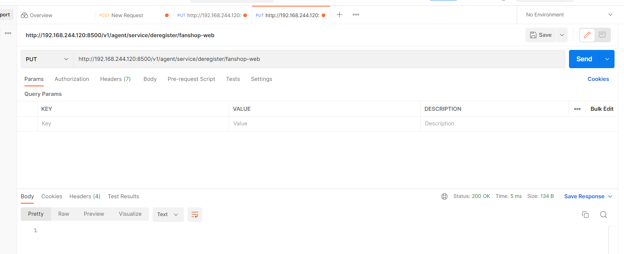The image size is (624, 254).
Task: Click the Send button
Action: click(x=584, y=59)
